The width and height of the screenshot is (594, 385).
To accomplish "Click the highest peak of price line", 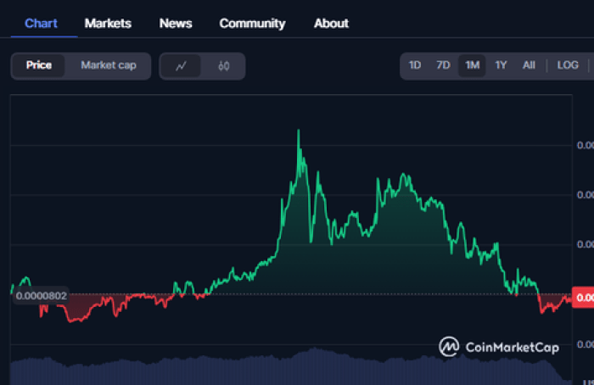I will pos(299,131).
